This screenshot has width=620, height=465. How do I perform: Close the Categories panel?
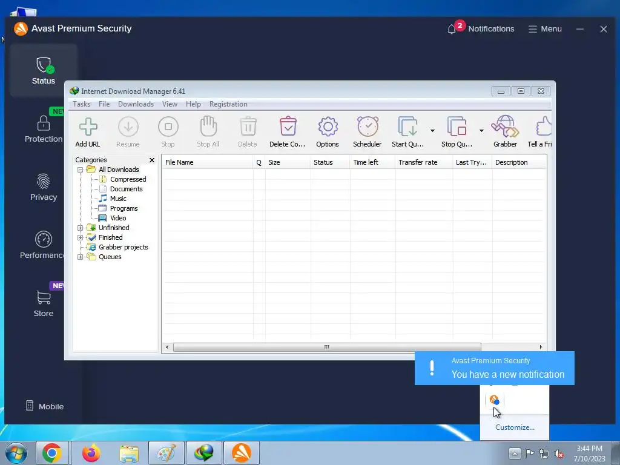click(152, 160)
